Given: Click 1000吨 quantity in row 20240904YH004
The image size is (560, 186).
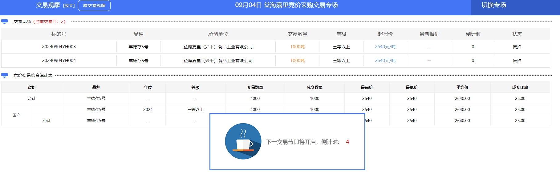Looking at the screenshot, I should 298,61.
